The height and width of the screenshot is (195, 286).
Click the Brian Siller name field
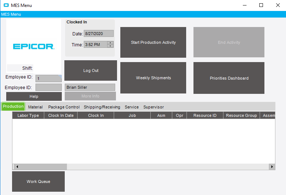click(90, 87)
